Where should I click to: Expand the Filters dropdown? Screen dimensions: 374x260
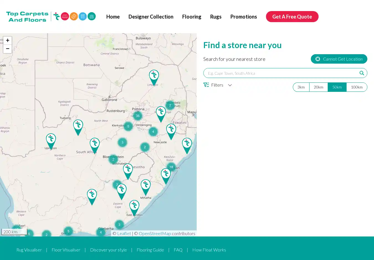click(218, 85)
